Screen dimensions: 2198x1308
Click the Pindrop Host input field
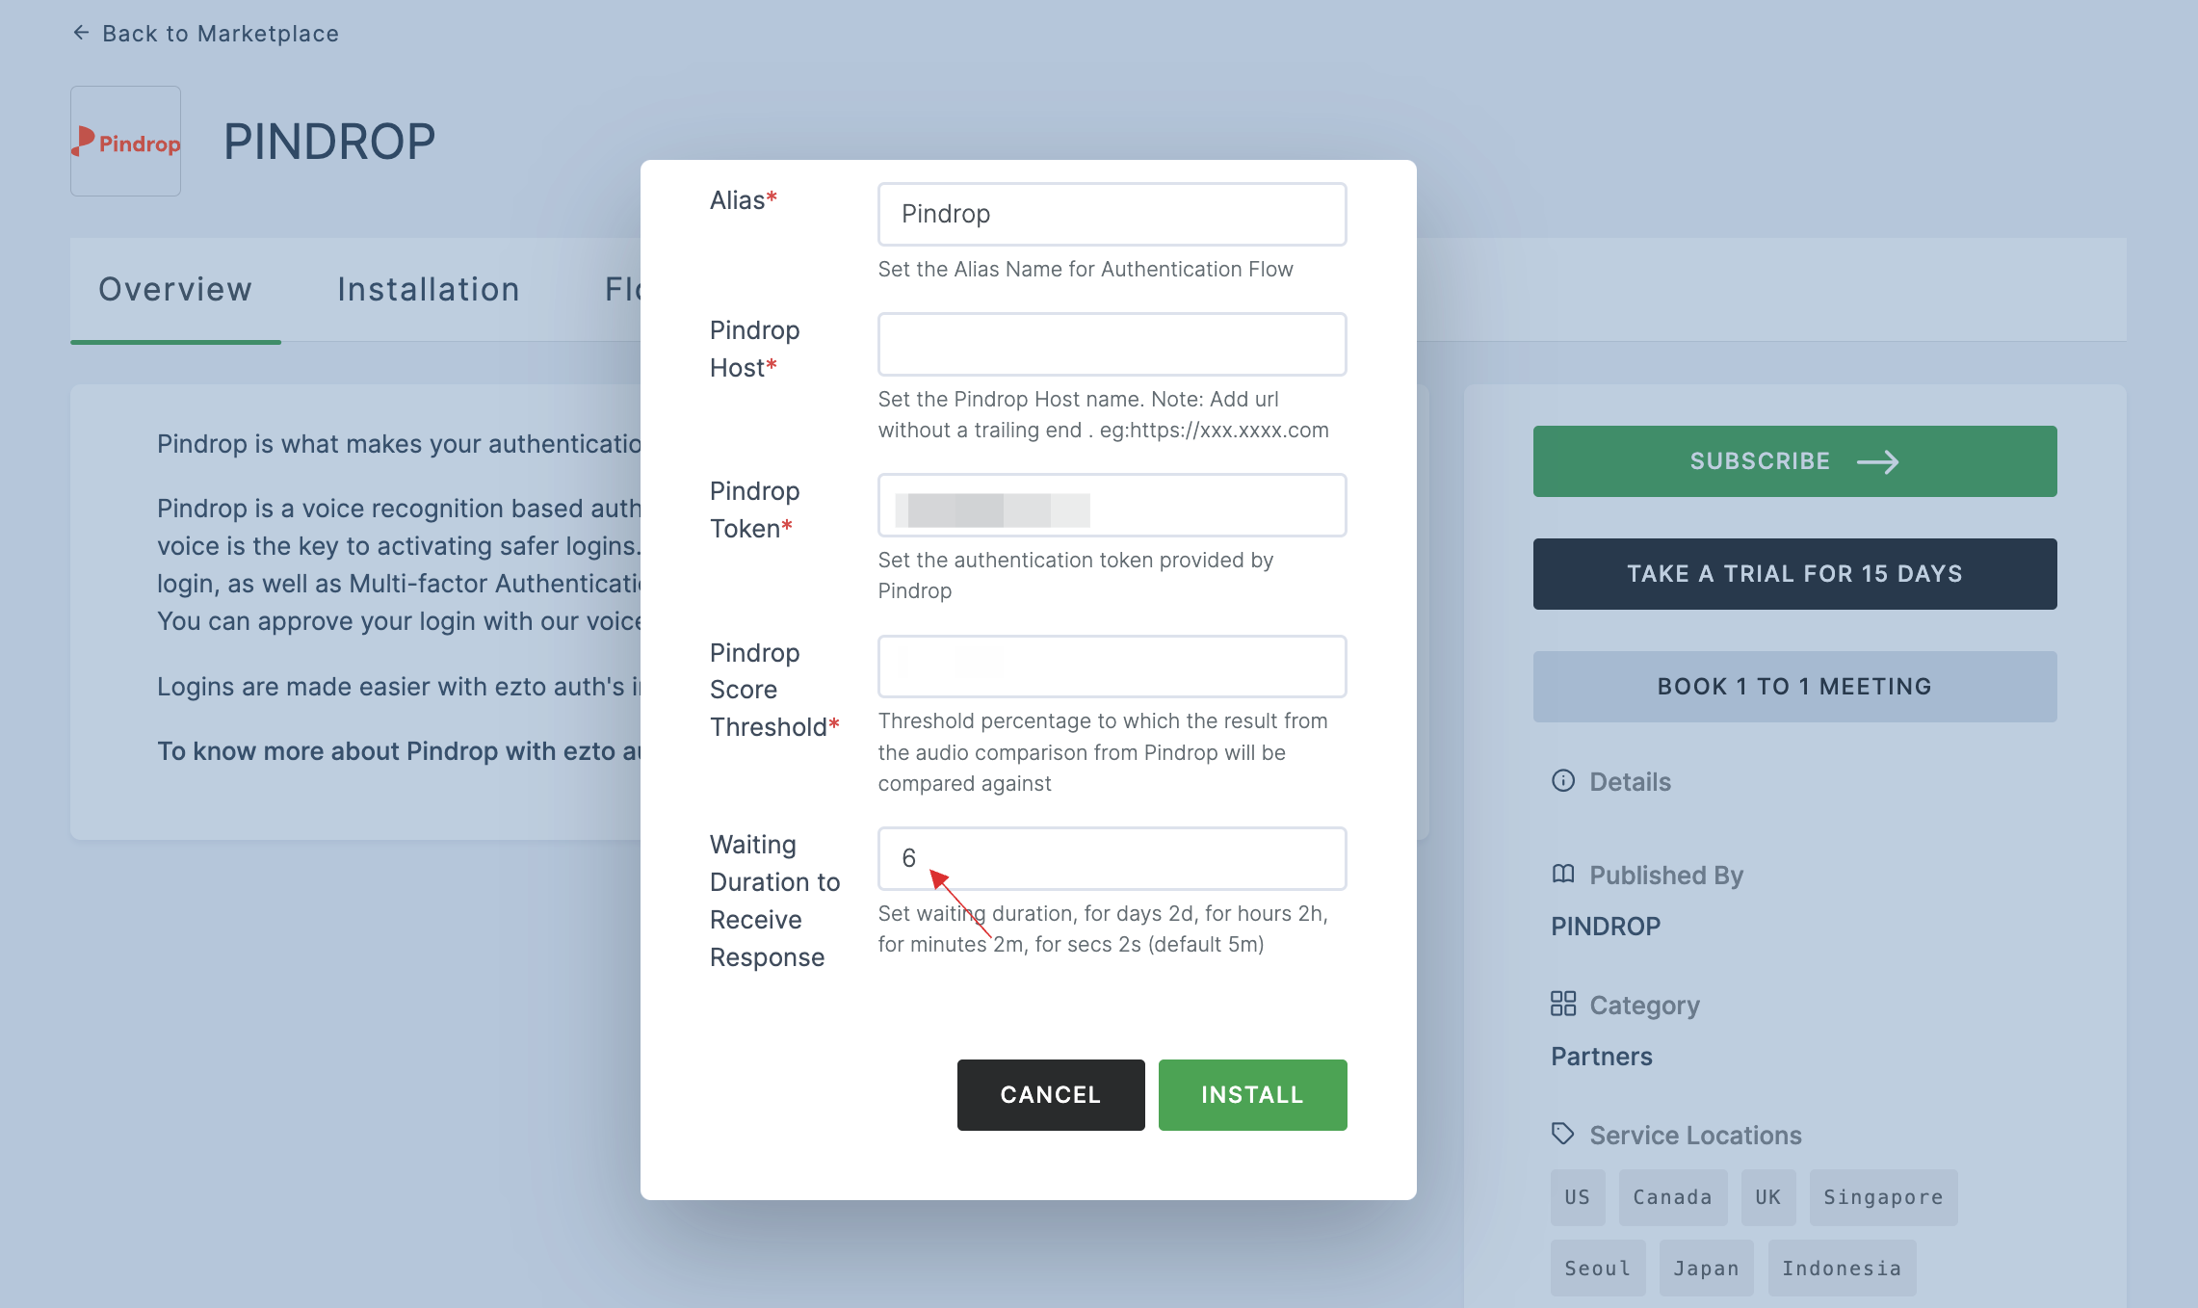tap(1112, 344)
